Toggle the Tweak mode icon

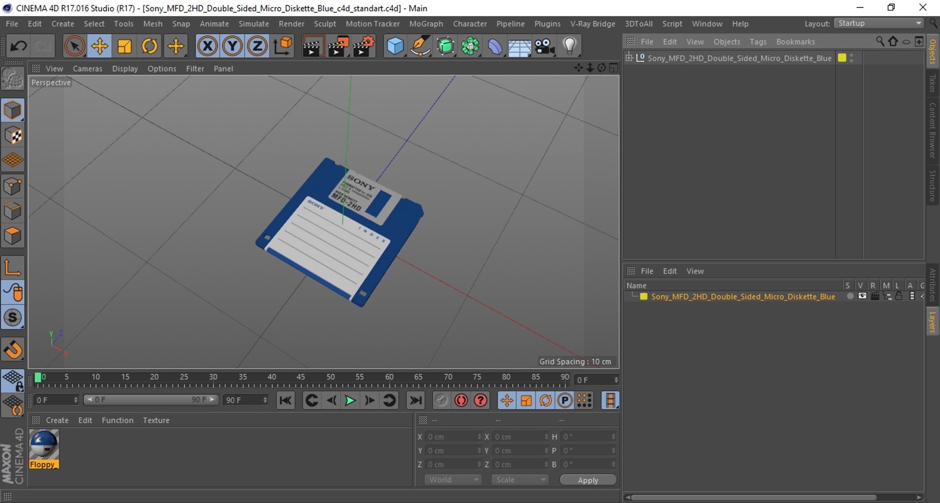[13, 293]
